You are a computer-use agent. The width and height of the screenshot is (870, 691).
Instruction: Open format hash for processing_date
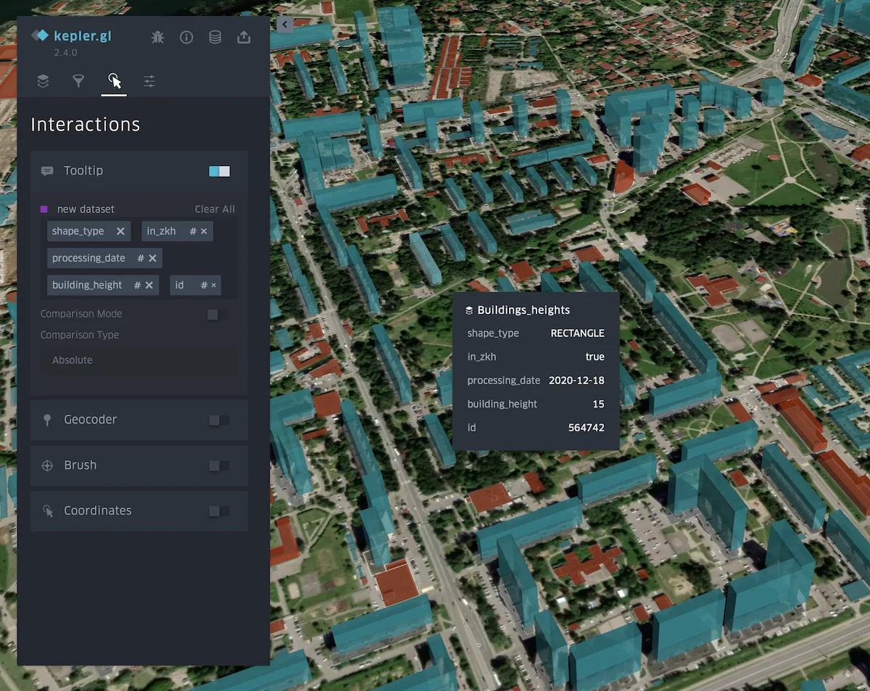(141, 258)
